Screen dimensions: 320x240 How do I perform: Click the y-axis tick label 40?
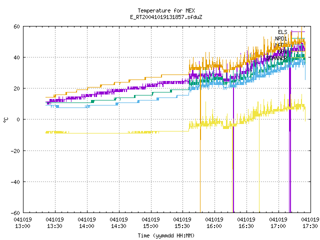(16, 57)
